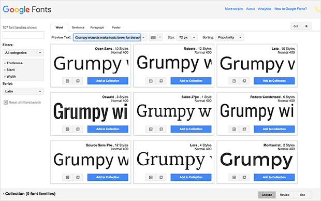Screen dimensions: 321x201
Task: Click the Preview Text input field
Action: [x=107, y=37]
